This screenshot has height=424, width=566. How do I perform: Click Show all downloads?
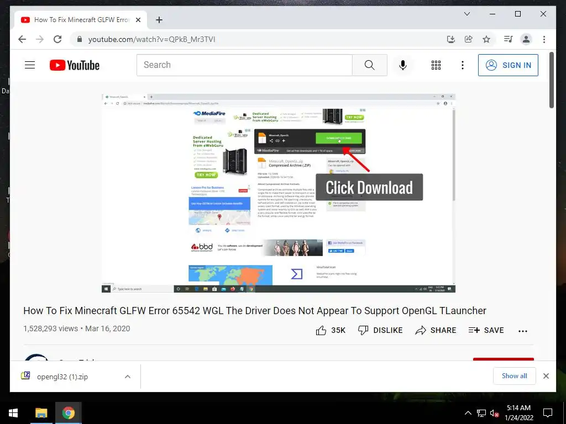point(515,376)
